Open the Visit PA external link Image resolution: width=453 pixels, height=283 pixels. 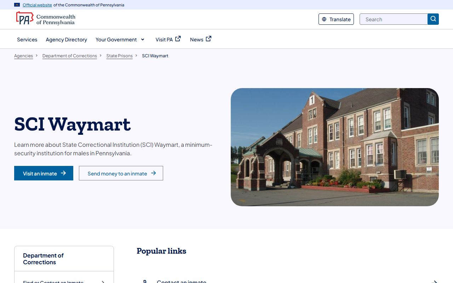pos(168,39)
